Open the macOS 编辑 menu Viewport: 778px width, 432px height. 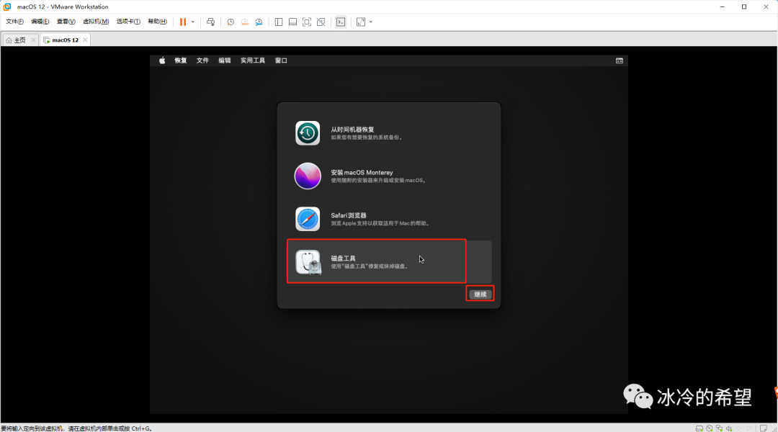point(225,60)
